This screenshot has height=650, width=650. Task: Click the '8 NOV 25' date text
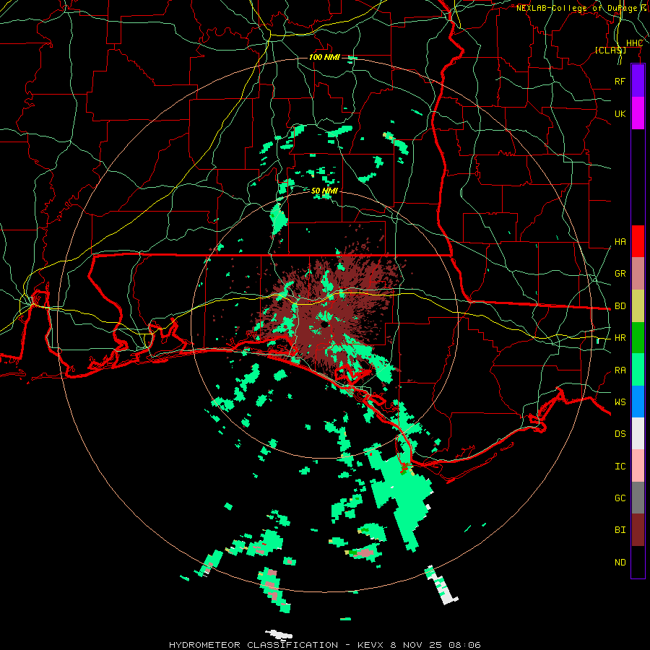[417, 645]
